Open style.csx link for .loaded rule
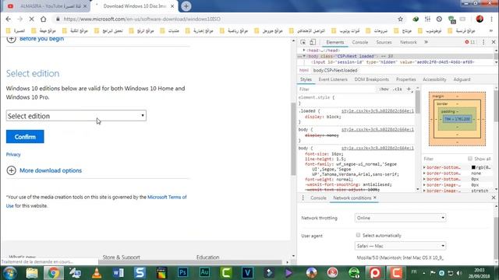499x280 pixels. pyautogui.click(x=377, y=111)
